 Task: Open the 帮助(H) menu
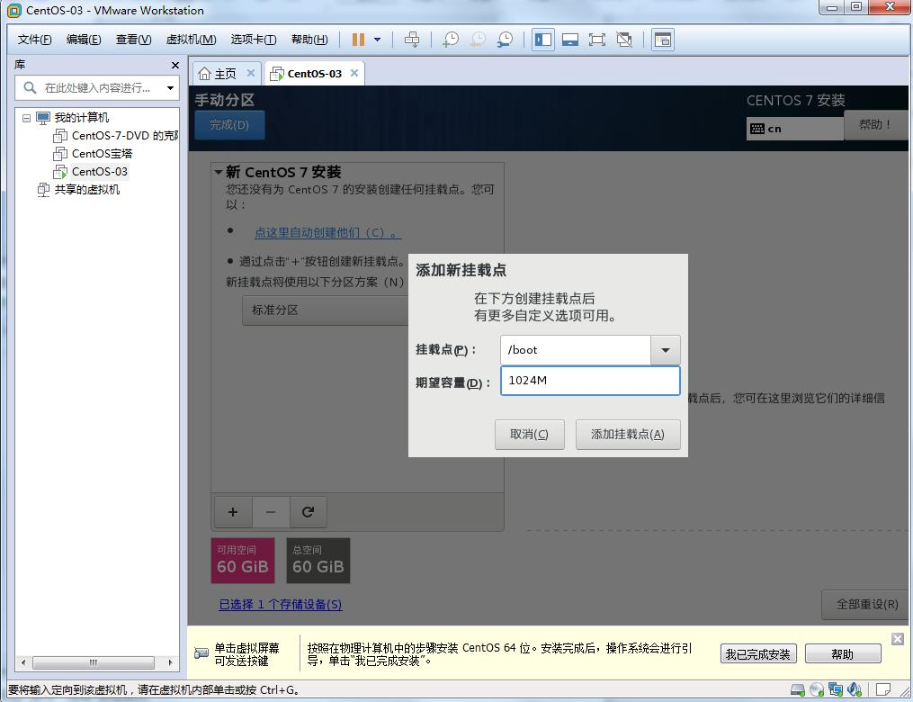(x=309, y=40)
